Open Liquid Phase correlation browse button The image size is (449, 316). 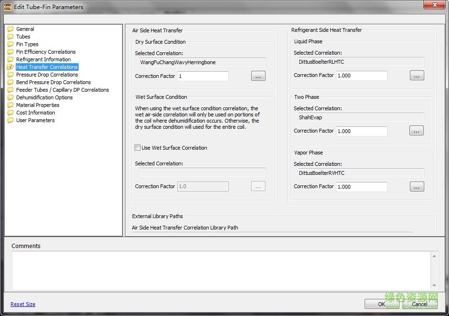(x=417, y=76)
